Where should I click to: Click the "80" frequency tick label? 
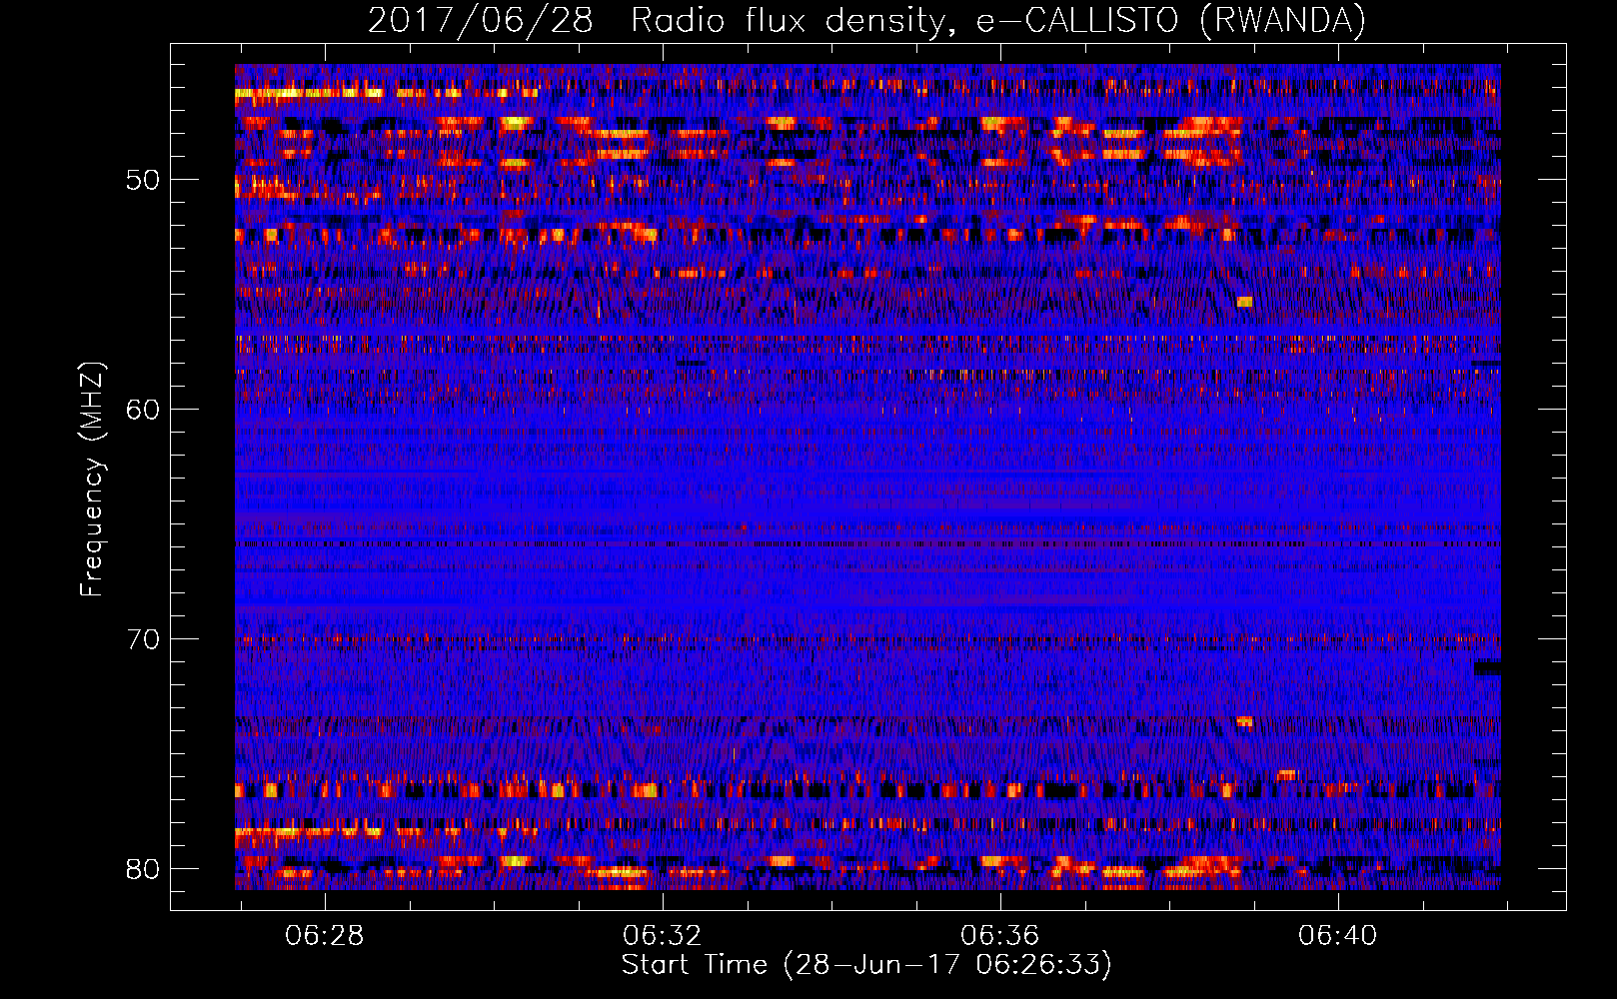pyautogui.click(x=143, y=868)
